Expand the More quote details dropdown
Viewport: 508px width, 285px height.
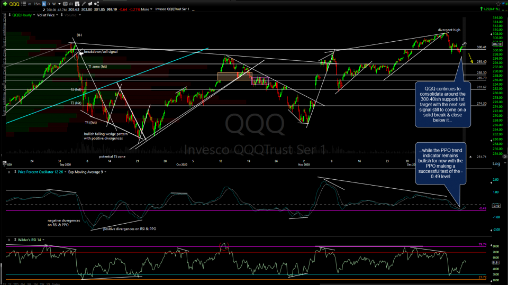point(147,10)
